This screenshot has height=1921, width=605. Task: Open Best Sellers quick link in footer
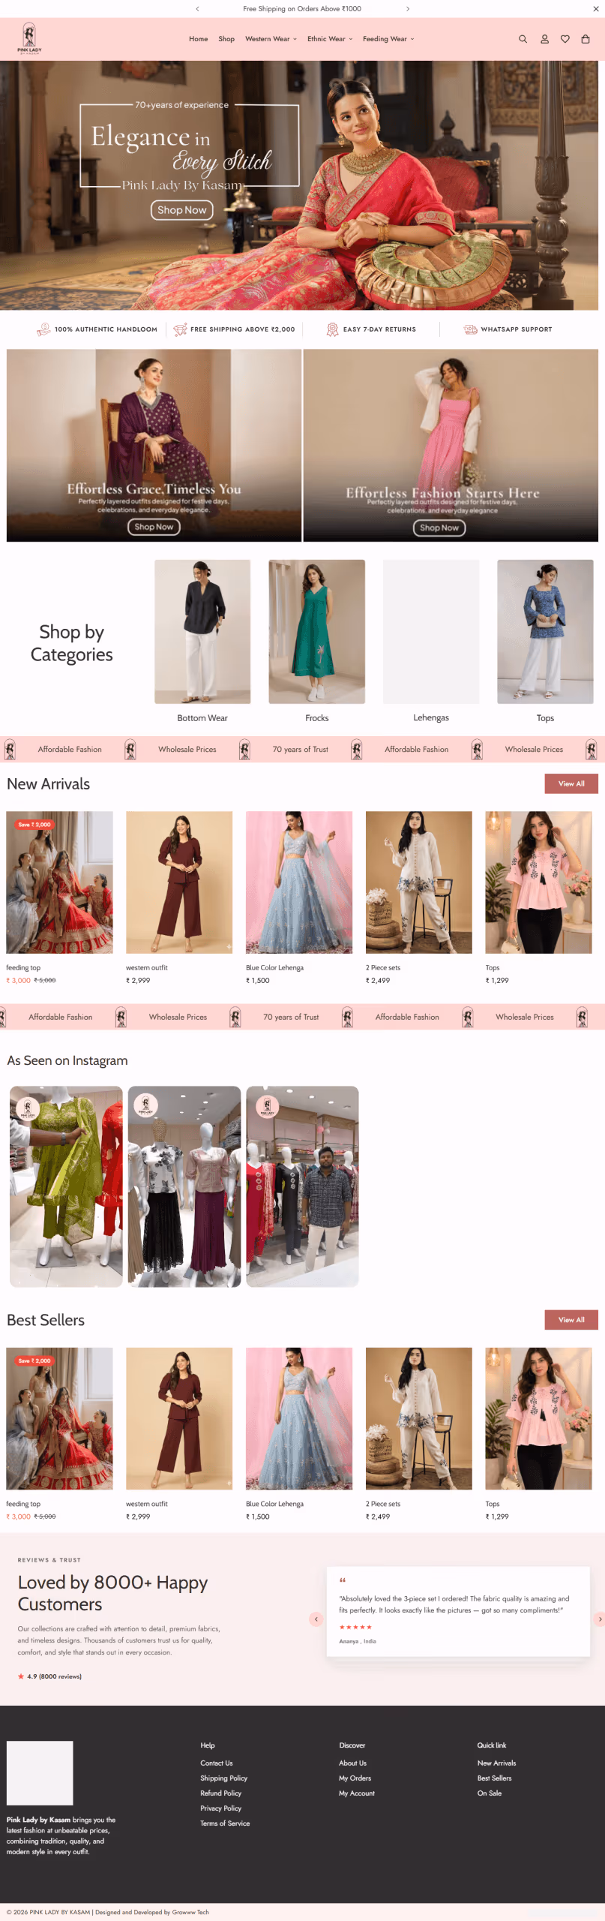[x=494, y=1778]
